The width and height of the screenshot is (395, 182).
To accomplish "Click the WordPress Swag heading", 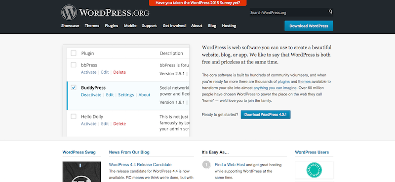I will (x=79, y=152).
